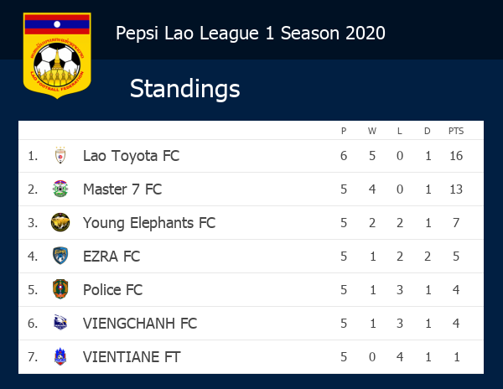
Task: Click Lao Toyota FC's 16 points value
Action: click(x=456, y=156)
